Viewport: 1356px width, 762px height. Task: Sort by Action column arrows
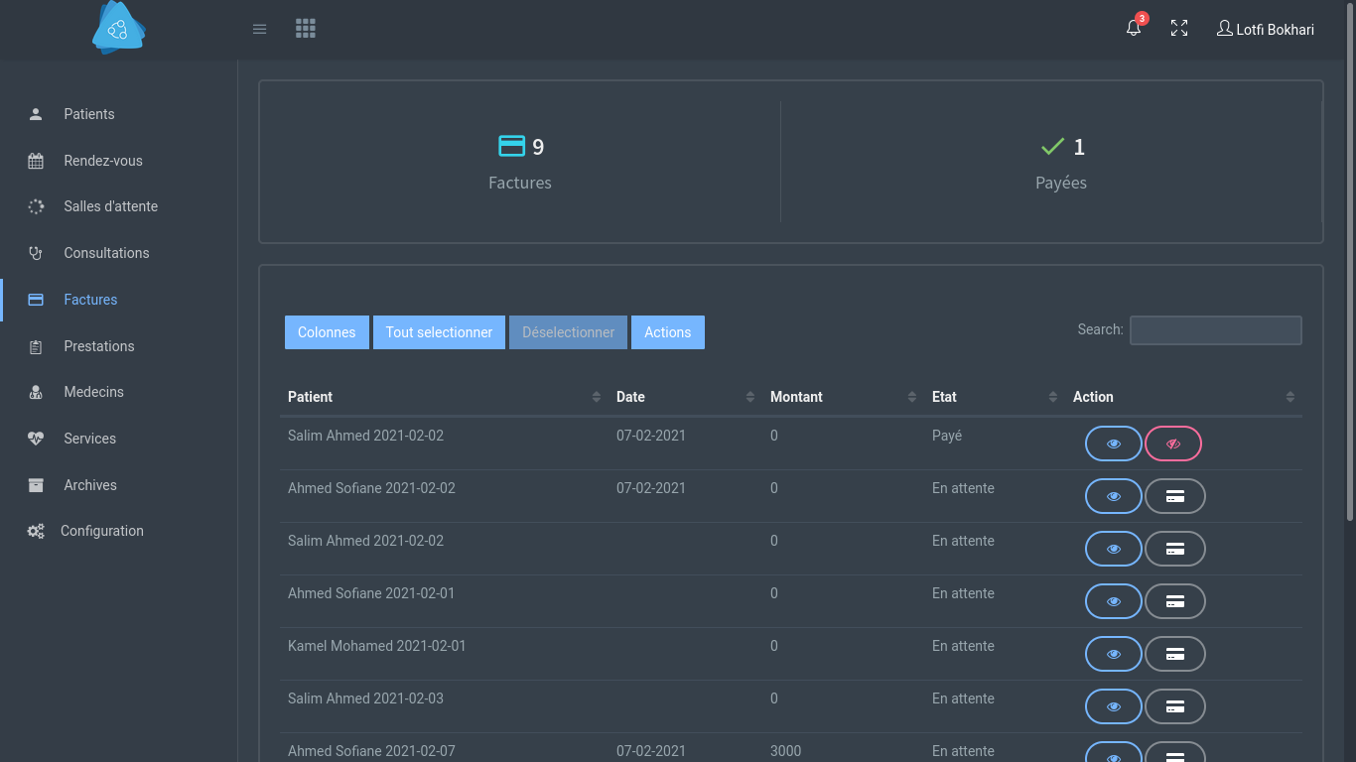pyautogui.click(x=1290, y=397)
